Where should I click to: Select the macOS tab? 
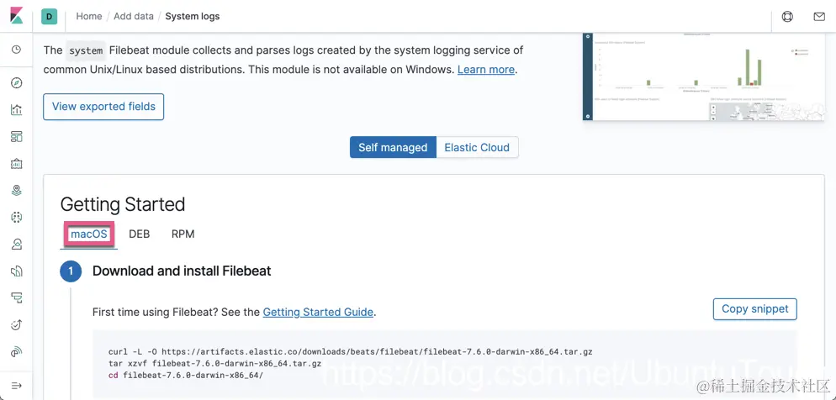pos(89,234)
